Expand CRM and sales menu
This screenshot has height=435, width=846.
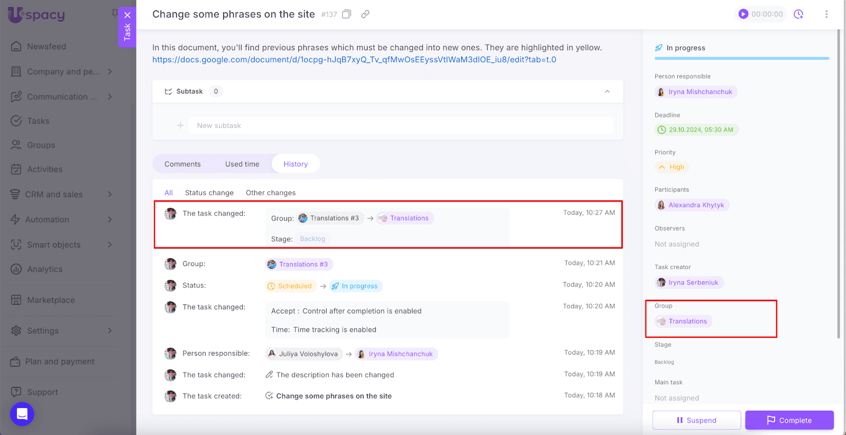pyautogui.click(x=109, y=195)
